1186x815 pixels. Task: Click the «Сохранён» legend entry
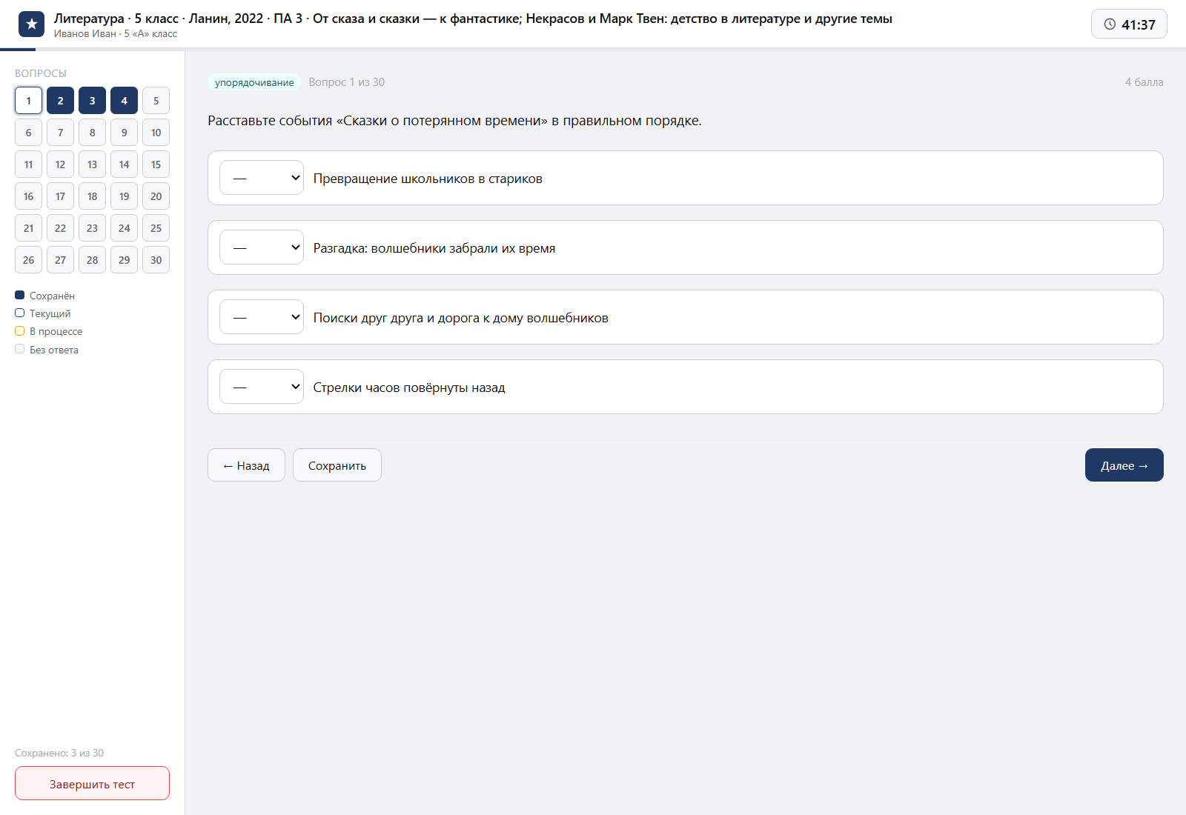coord(44,296)
